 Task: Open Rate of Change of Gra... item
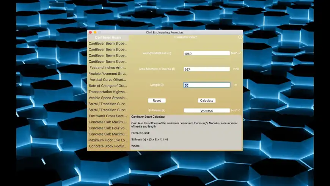(108, 86)
